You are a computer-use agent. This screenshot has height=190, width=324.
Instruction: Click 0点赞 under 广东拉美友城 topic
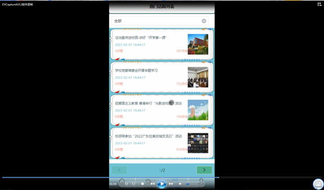click(x=119, y=149)
